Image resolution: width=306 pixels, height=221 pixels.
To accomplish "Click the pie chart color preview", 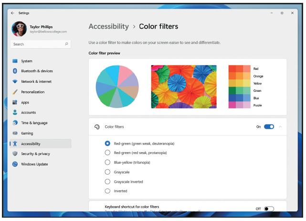I will [x=117, y=87].
